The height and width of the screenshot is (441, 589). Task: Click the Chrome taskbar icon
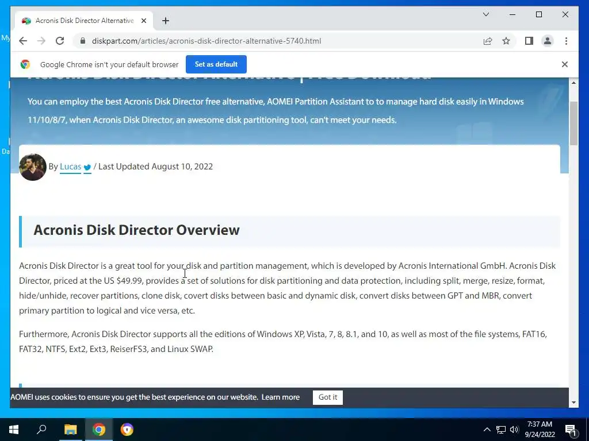[x=99, y=430]
